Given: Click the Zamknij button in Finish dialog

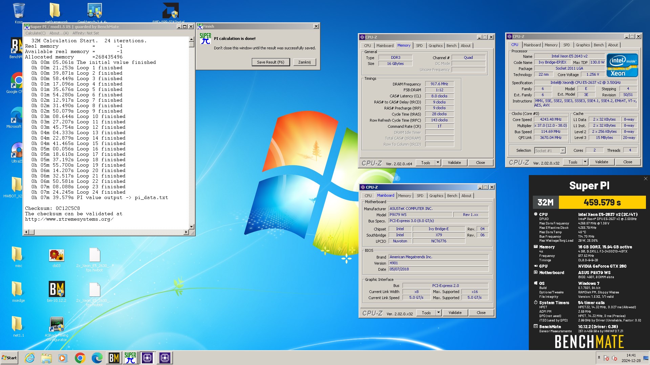Looking at the screenshot, I should pos(304,62).
